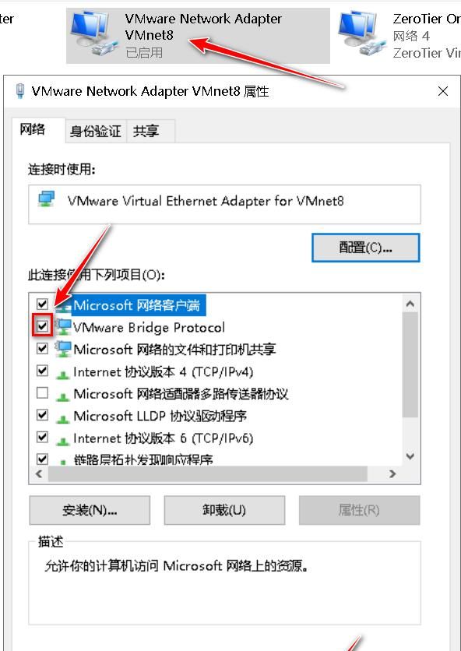Viewport: 461px width, 651px height.
Task: Click the Microsoft file and printer sharing icon
Action: click(64, 349)
